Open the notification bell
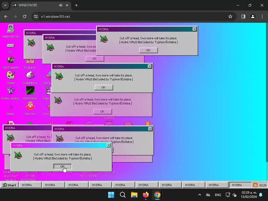The image size is (268, 201). tap(261, 195)
